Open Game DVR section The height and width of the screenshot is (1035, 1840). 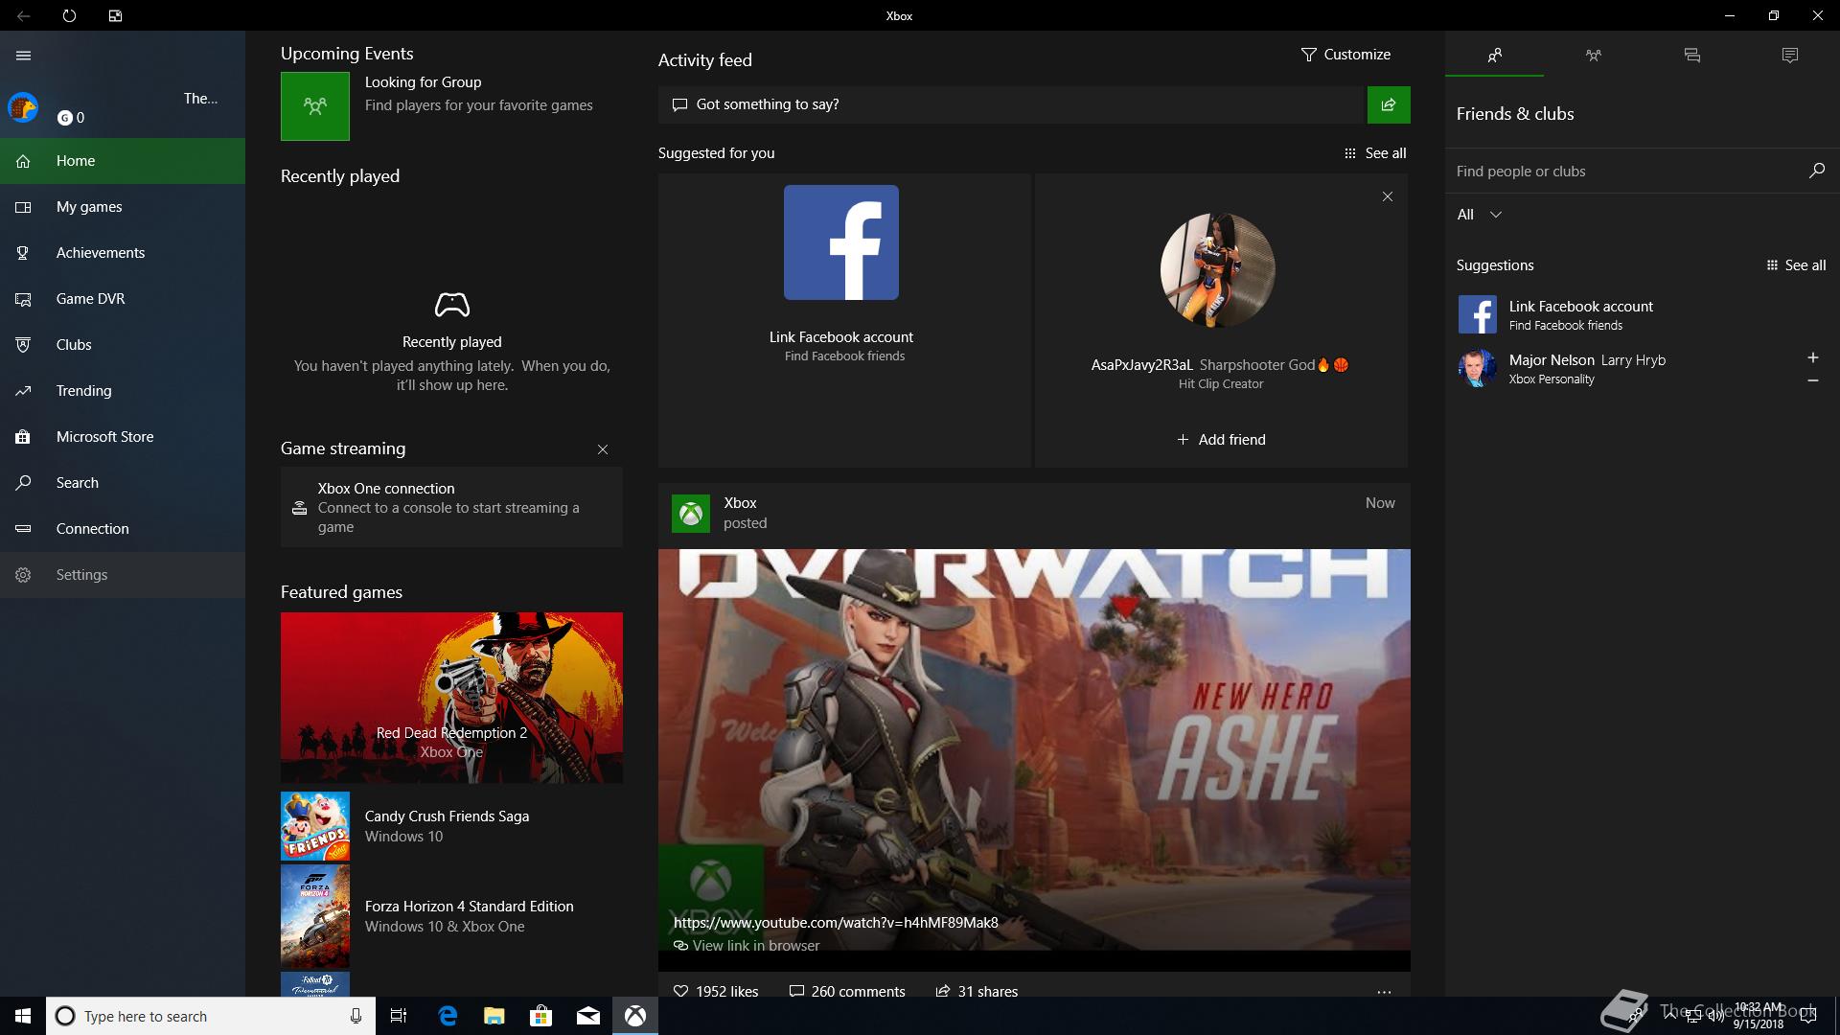pos(123,299)
